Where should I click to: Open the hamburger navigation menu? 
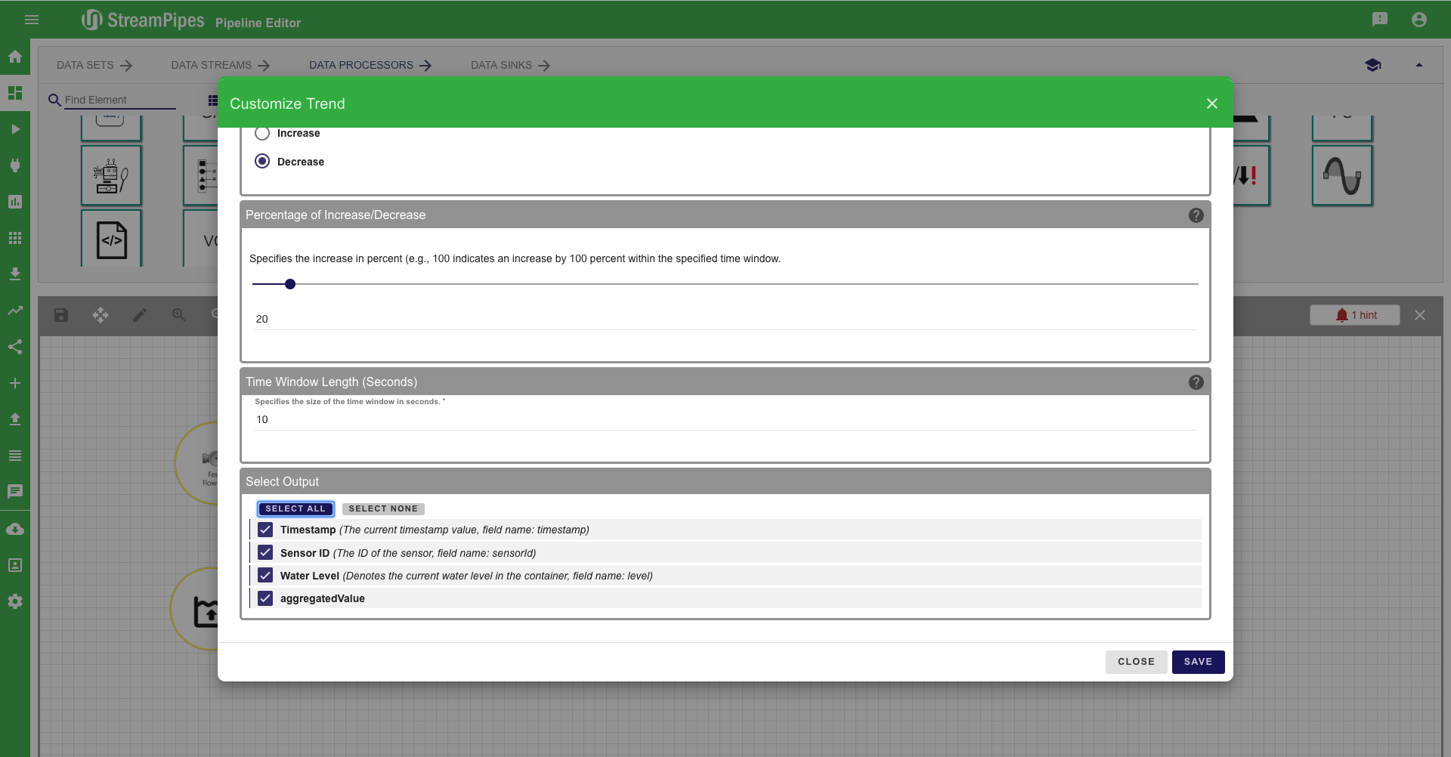pos(32,20)
